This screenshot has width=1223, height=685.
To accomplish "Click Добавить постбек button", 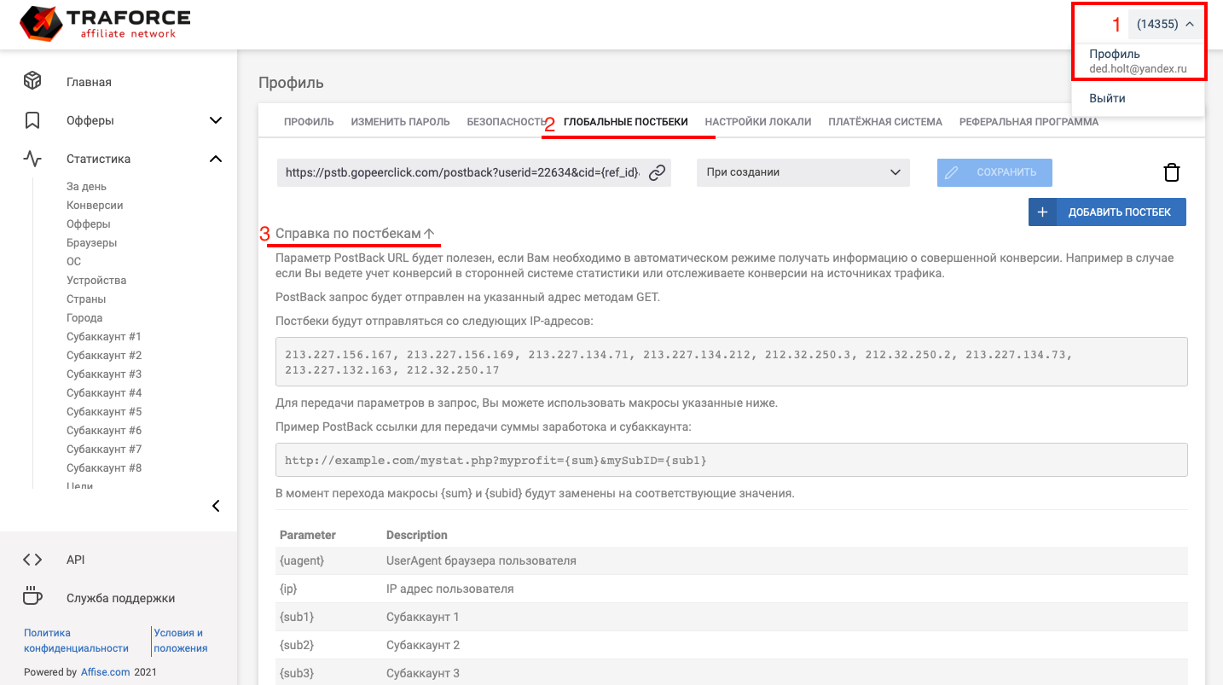I will point(1107,212).
